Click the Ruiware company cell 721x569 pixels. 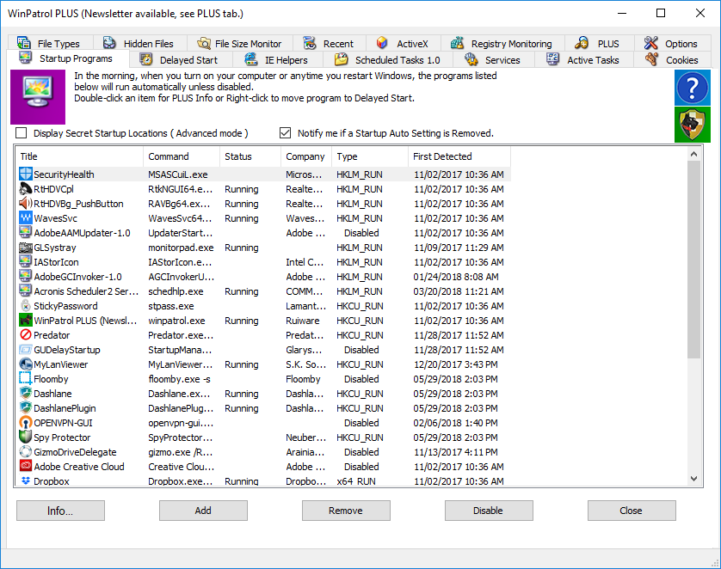303,321
